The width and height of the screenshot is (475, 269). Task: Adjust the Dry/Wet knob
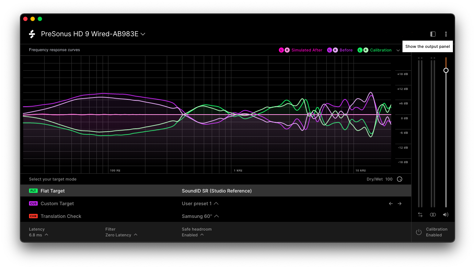coord(400,179)
